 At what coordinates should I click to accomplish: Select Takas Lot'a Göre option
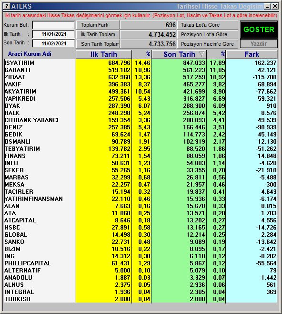(x=208, y=25)
